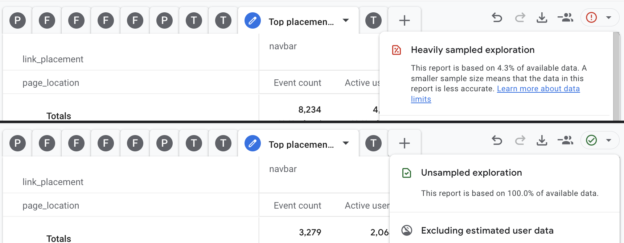Screen dimensions: 624x243
Task: Click the Unsampled exploration document icon
Action: tap(407, 173)
